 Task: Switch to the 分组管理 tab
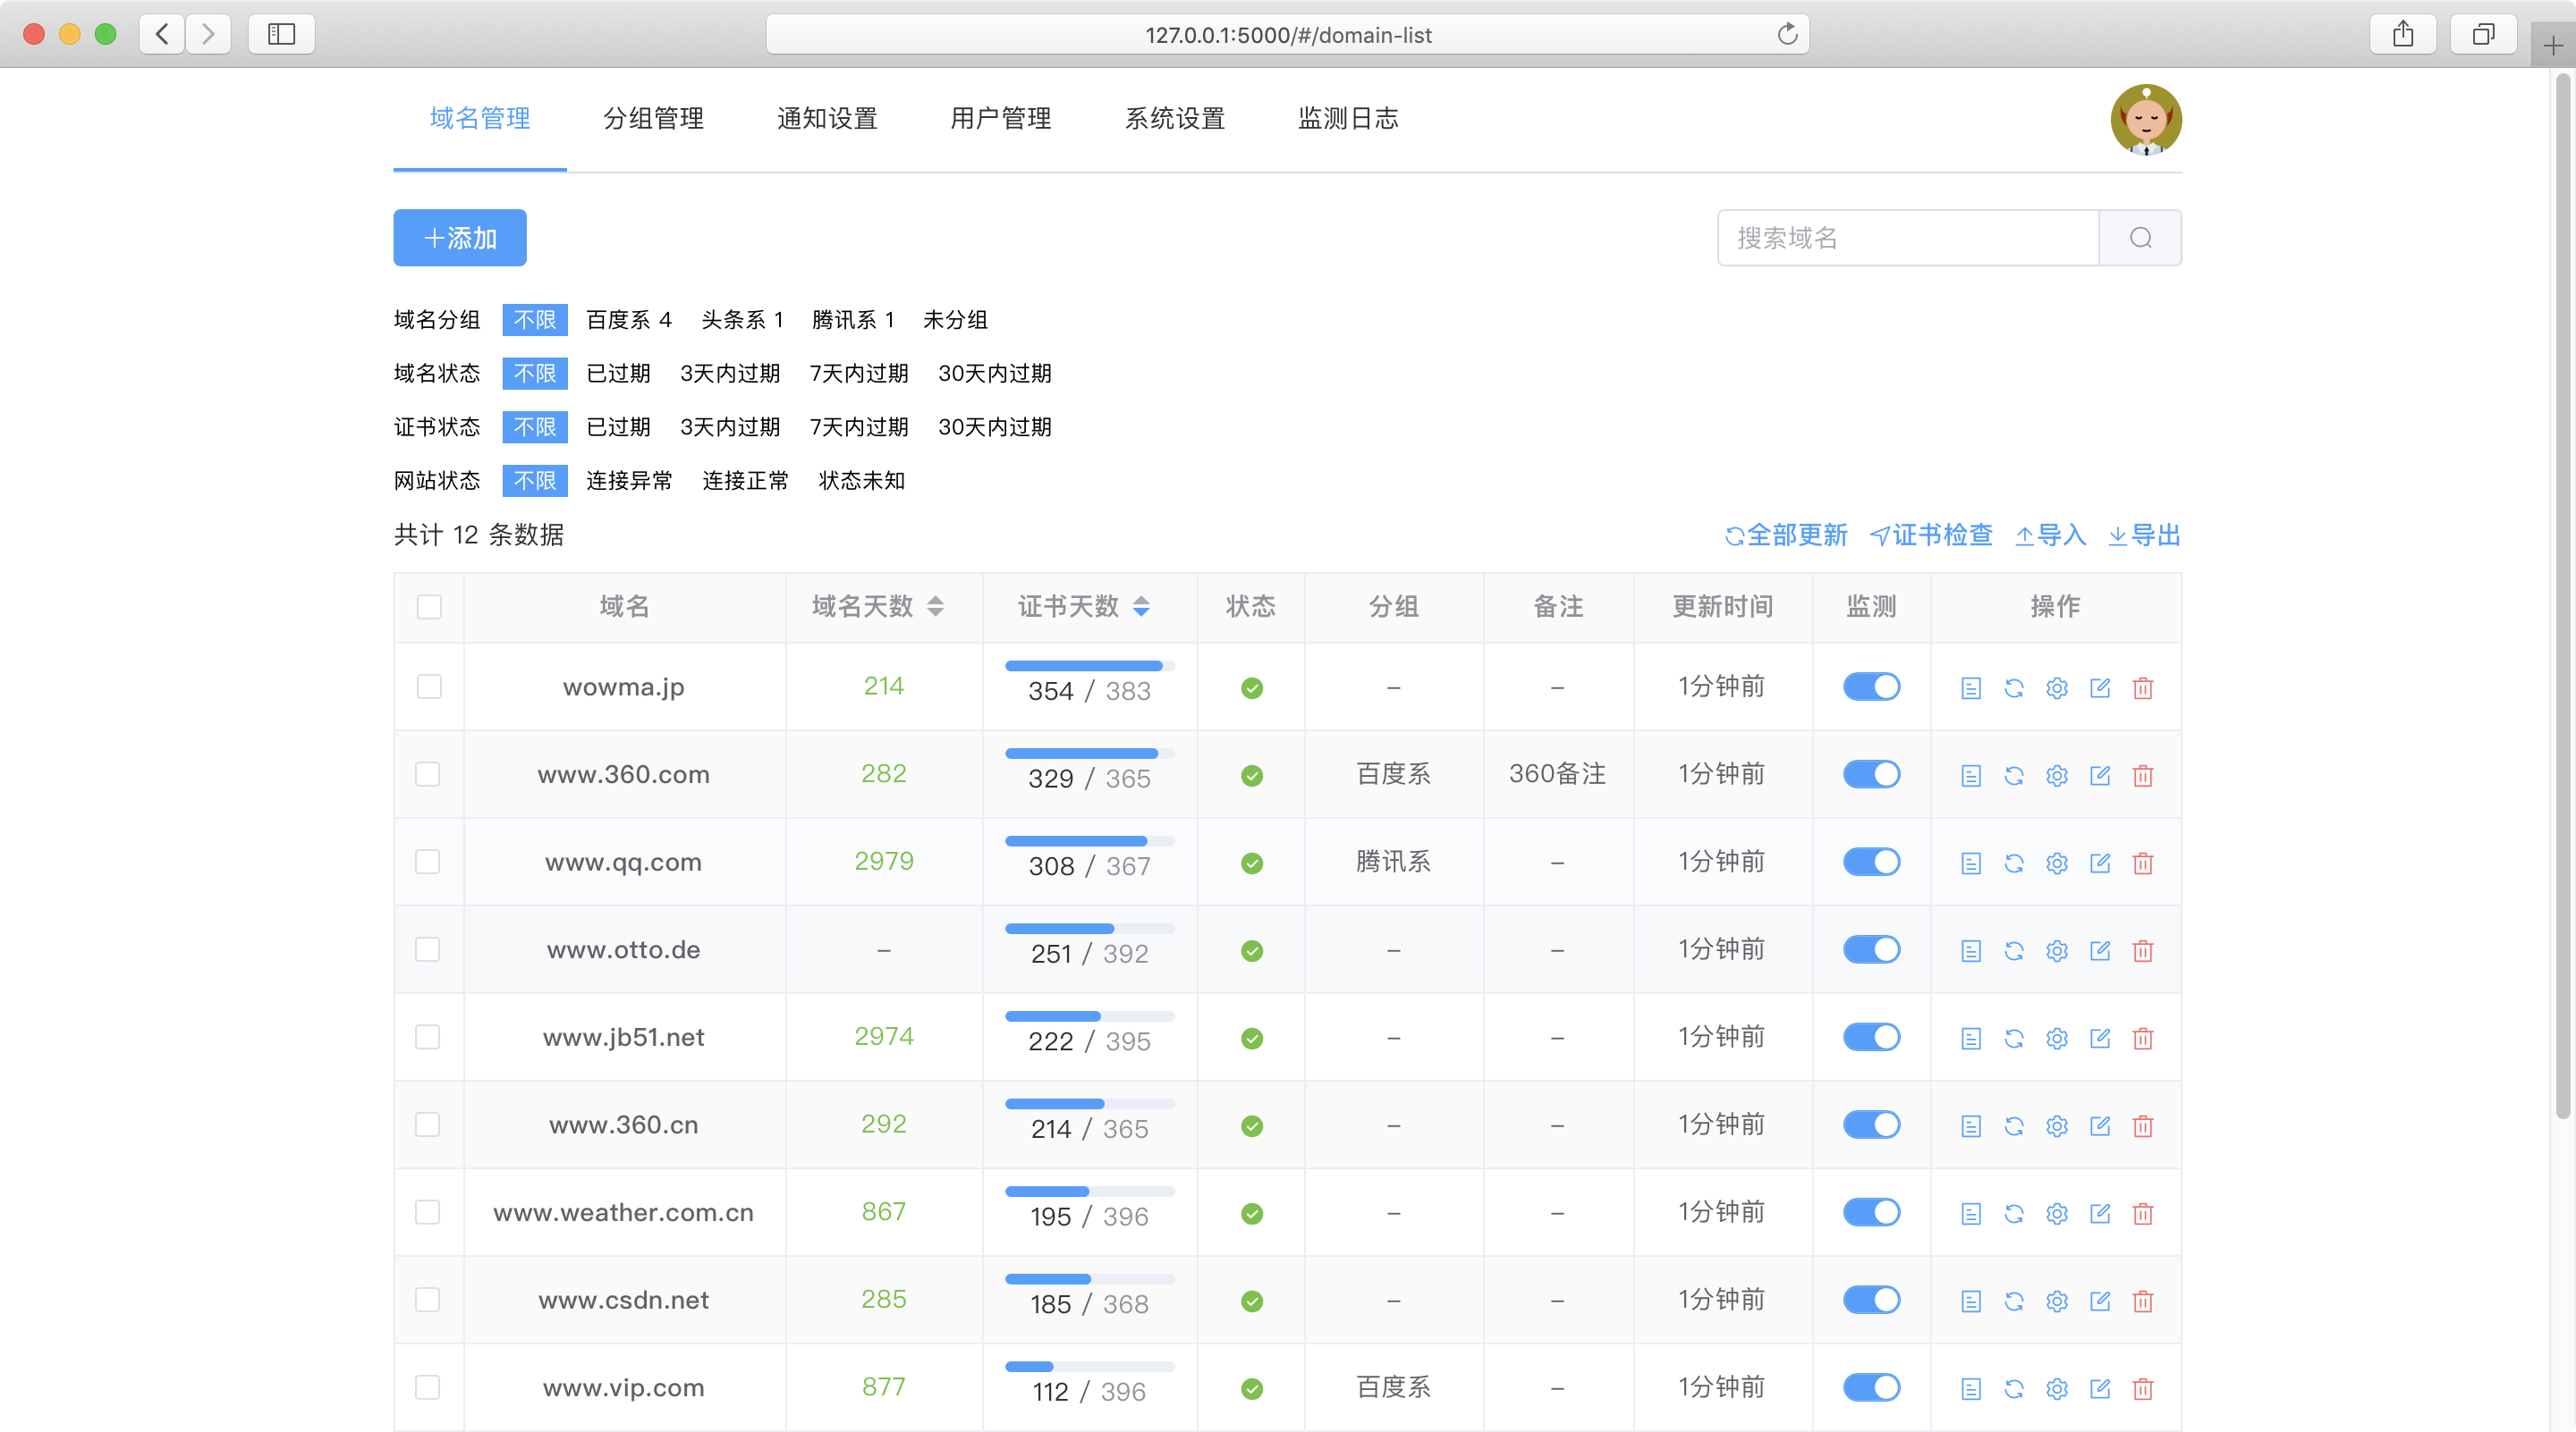point(653,119)
